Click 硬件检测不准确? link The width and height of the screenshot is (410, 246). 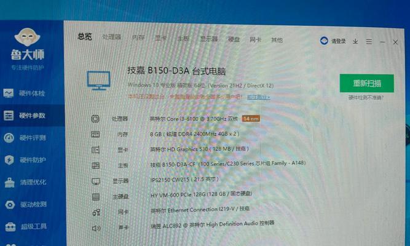point(366,98)
